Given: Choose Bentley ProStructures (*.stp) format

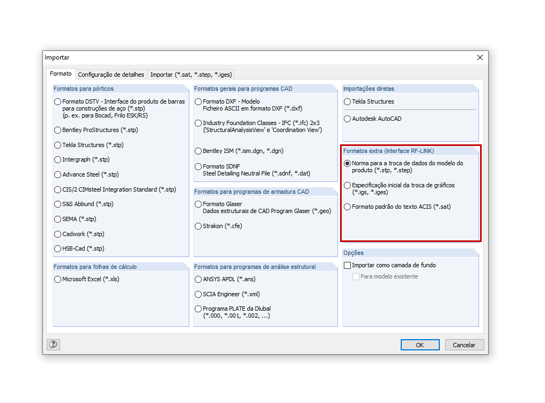Looking at the screenshot, I should [x=57, y=130].
